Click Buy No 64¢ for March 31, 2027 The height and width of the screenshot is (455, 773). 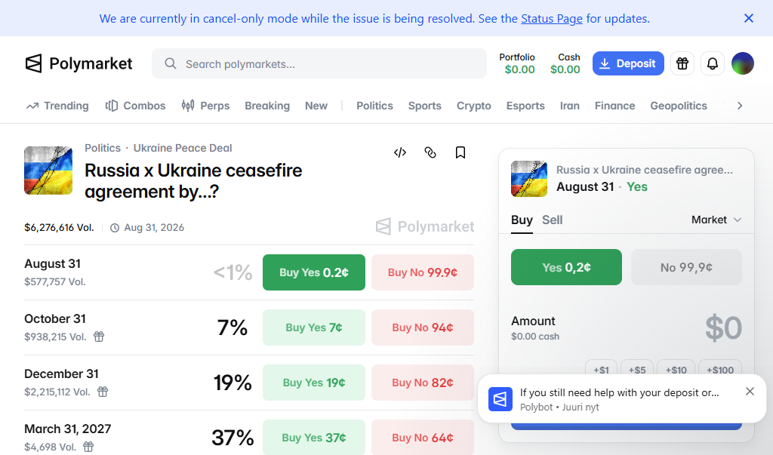[423, 437]
